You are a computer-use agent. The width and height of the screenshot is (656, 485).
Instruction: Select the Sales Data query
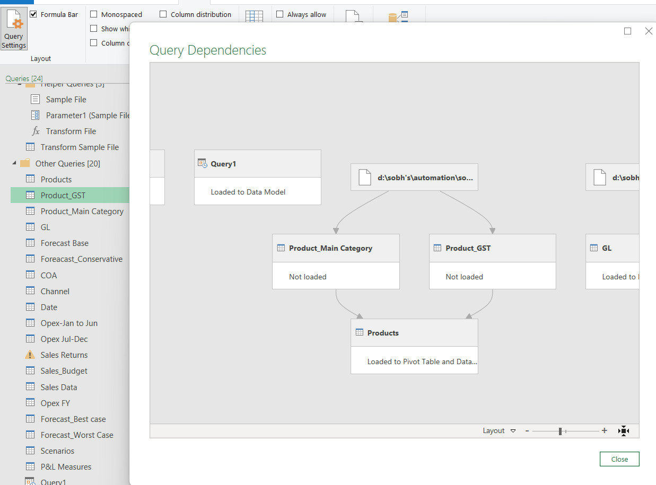coord(59,387)
